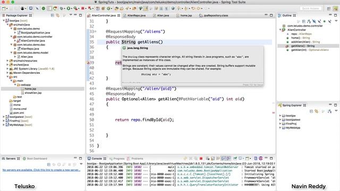Click the java.lang.String javadoc hover popup
The image size is (340, 191).
click(193, 66)
